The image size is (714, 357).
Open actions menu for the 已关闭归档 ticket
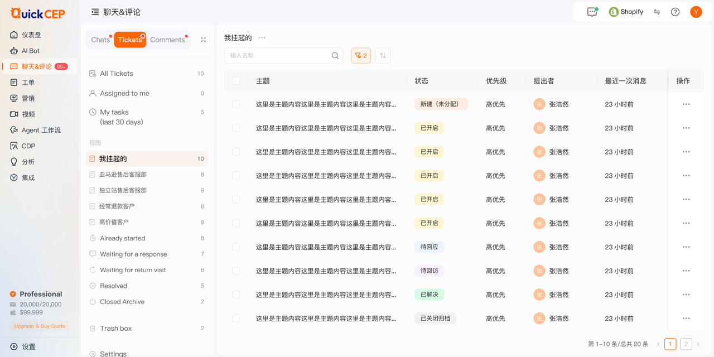686,319
